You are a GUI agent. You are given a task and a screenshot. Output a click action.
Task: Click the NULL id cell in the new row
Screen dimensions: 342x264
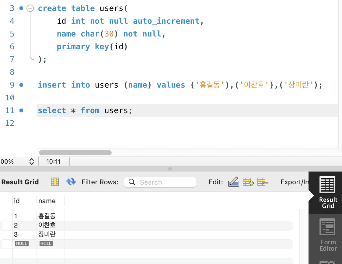(x=22, y=244)
